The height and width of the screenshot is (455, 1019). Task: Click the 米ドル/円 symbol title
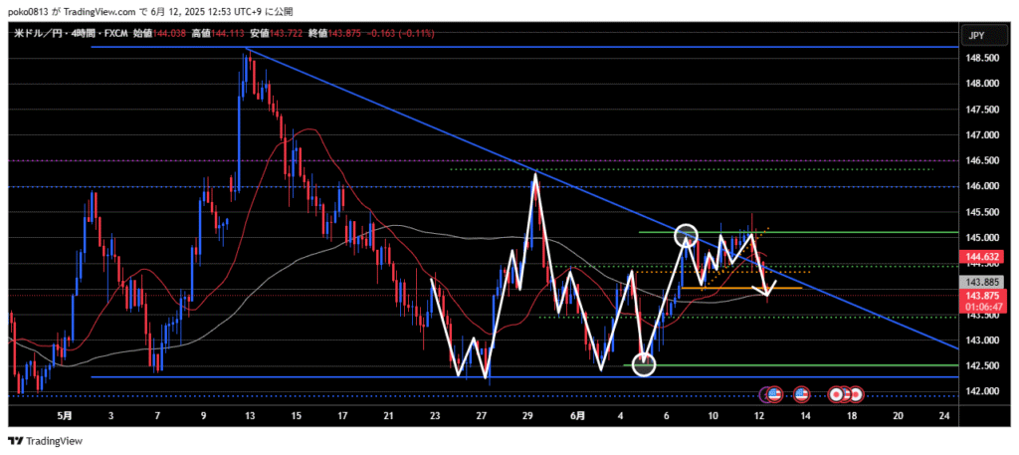tap(40, 34)
